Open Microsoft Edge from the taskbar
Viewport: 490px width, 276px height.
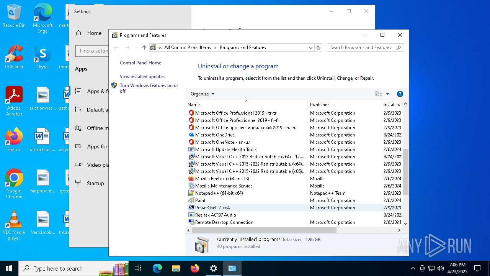[157, 268]
